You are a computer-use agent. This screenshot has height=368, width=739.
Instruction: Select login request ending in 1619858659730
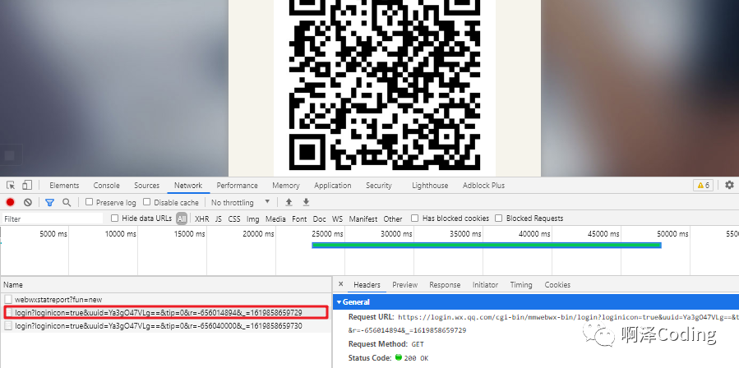166,325
